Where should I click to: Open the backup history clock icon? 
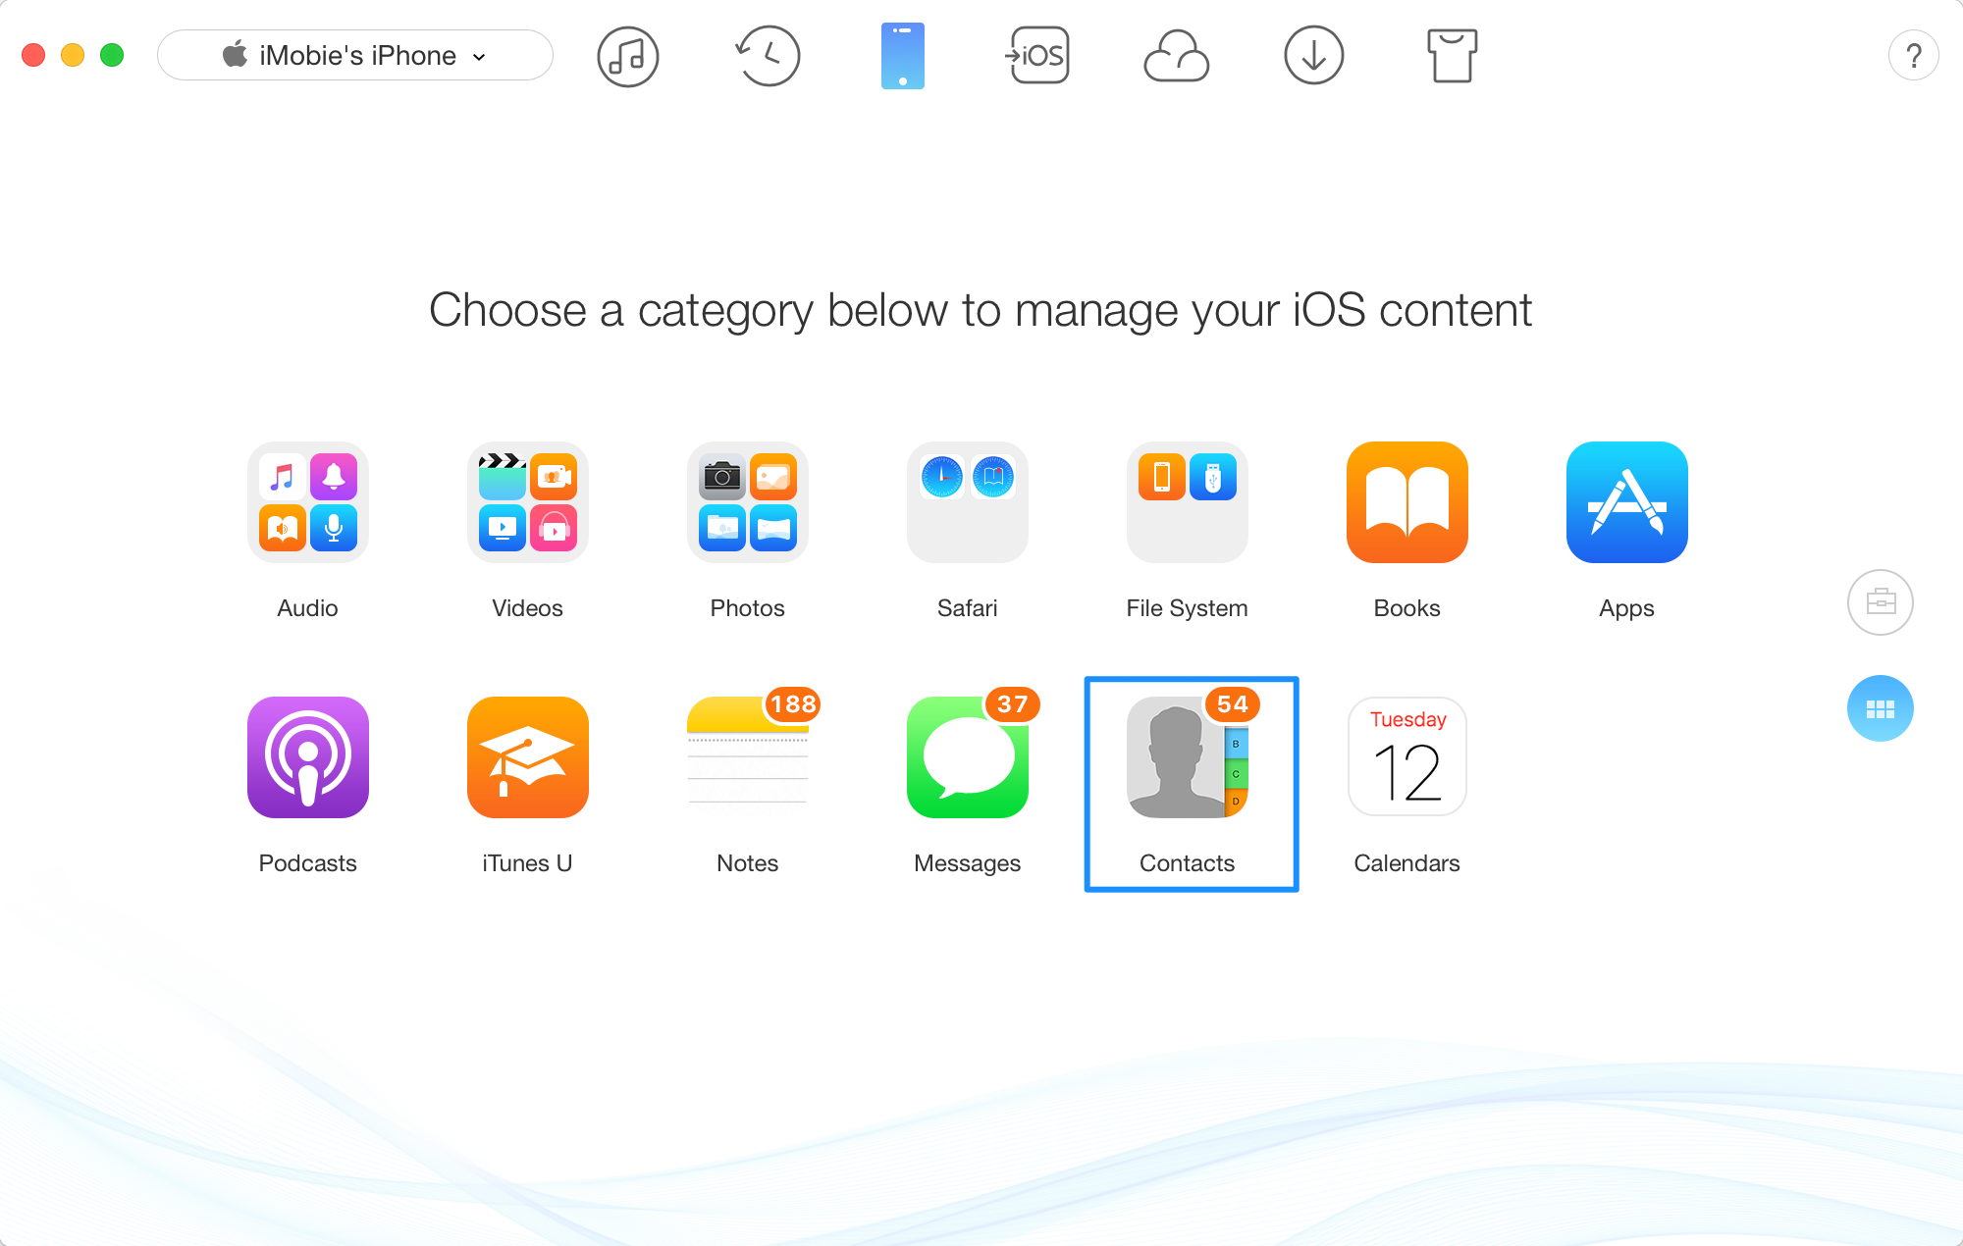coord(768,56)
